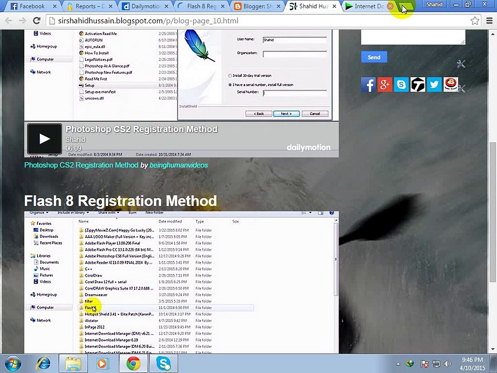This screenshot has width=497, height=373.
Task: Click the wrench edit icon beside social icons
Action: pos(461,89)
